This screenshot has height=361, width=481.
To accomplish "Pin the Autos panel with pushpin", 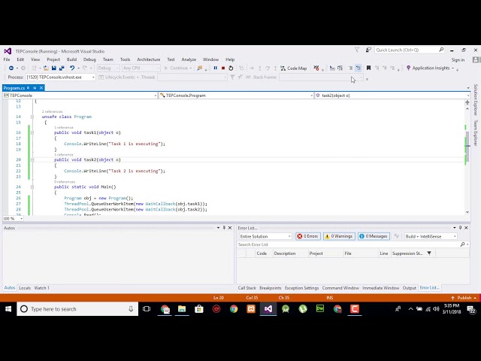I will pyautogui.click(x=224, y=228).
